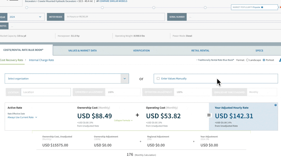Switch to Costs/Rental Rate Blue Book tab
The height and width of the screenshot is (158, 281).
23,50
